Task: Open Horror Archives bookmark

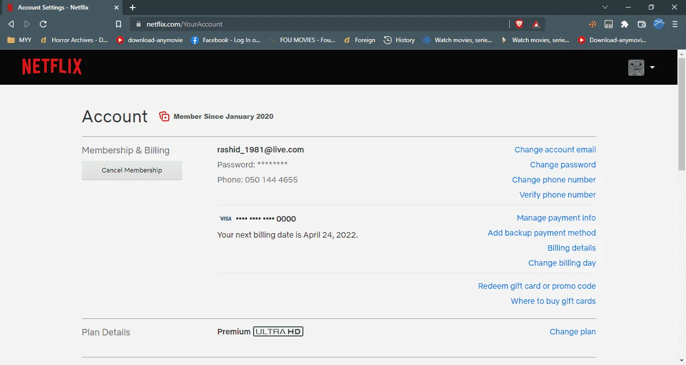Action: tap(74, 40)
